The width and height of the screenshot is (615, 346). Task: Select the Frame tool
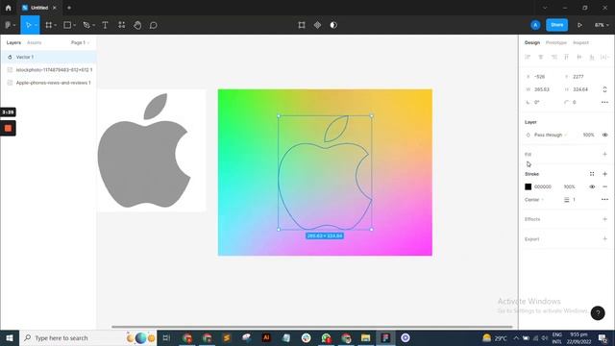click(49, 25)
